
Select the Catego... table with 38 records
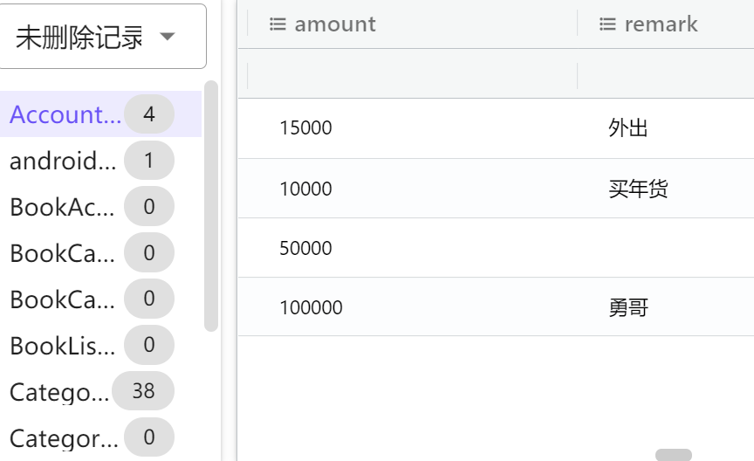[x=59, y=392]
